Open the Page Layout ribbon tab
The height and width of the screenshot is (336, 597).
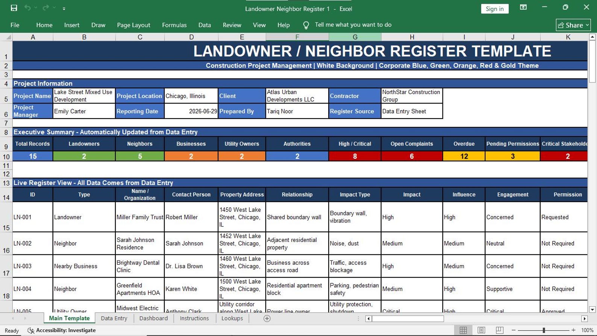coord(133,25)
